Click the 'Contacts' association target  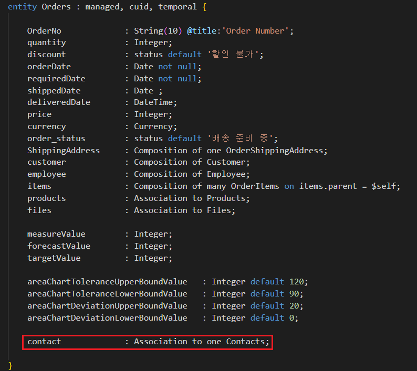pyautogui.click(x=245, y=342)
